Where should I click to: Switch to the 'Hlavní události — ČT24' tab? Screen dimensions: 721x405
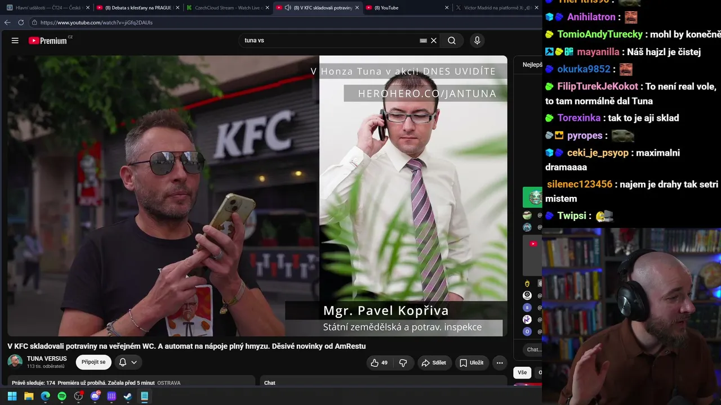pyautogui.click(x=48, y=8)
